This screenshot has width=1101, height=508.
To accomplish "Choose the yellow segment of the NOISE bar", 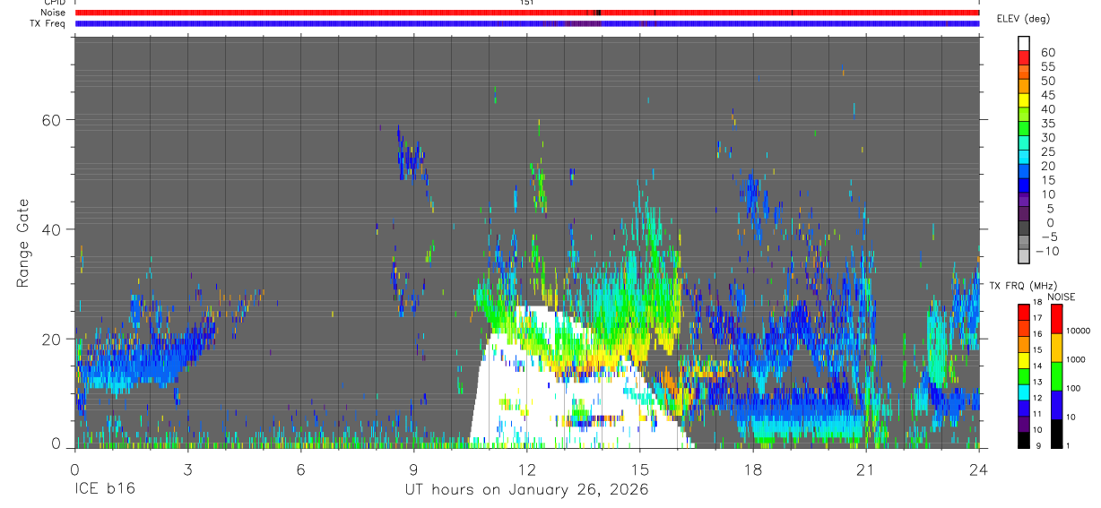I will 1056,348.
